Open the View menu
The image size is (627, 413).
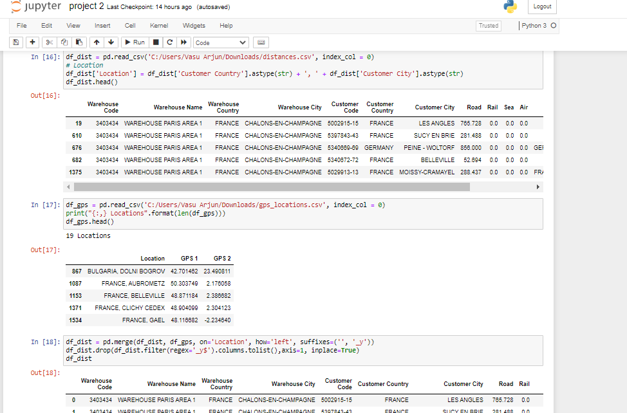[73, 26]
